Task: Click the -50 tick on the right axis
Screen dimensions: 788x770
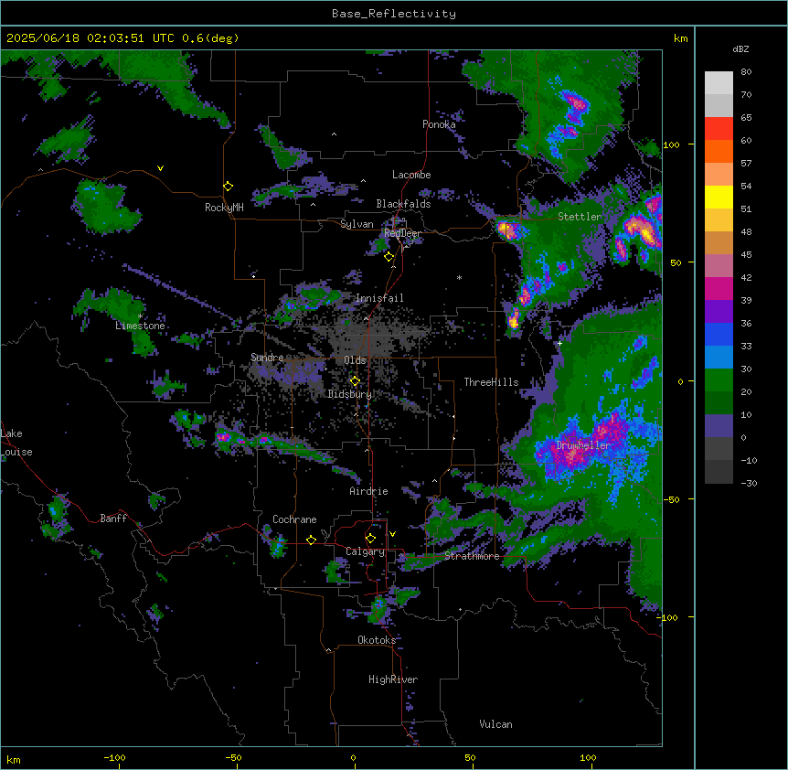Action: [671, 499]
